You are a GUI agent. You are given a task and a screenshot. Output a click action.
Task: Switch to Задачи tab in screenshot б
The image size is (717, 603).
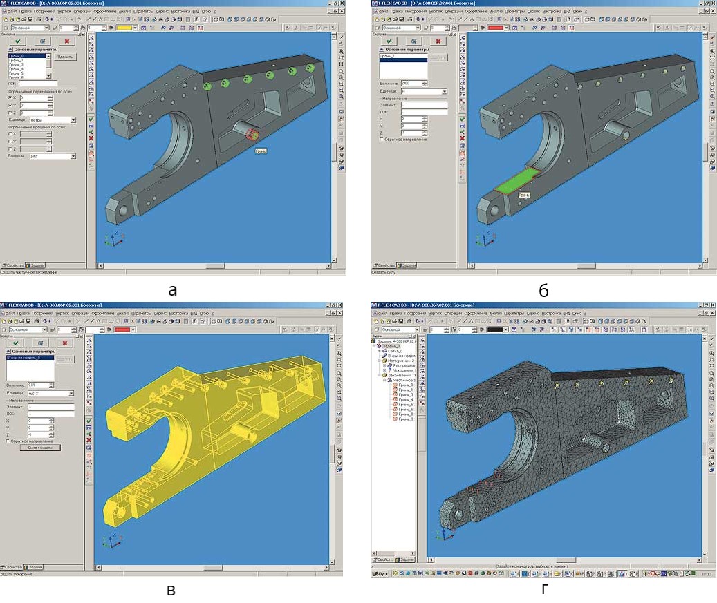click(x=409, y=265)
